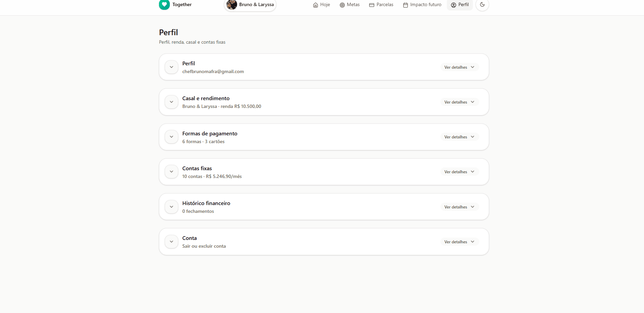The height and width of the screenshot is (313, 644).
Task: Click Ver detalhes on Histórico financeiro
Action: pos(459,207)
